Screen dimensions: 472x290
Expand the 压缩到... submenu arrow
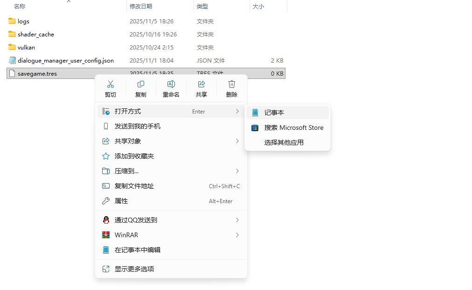click(237, 171)
